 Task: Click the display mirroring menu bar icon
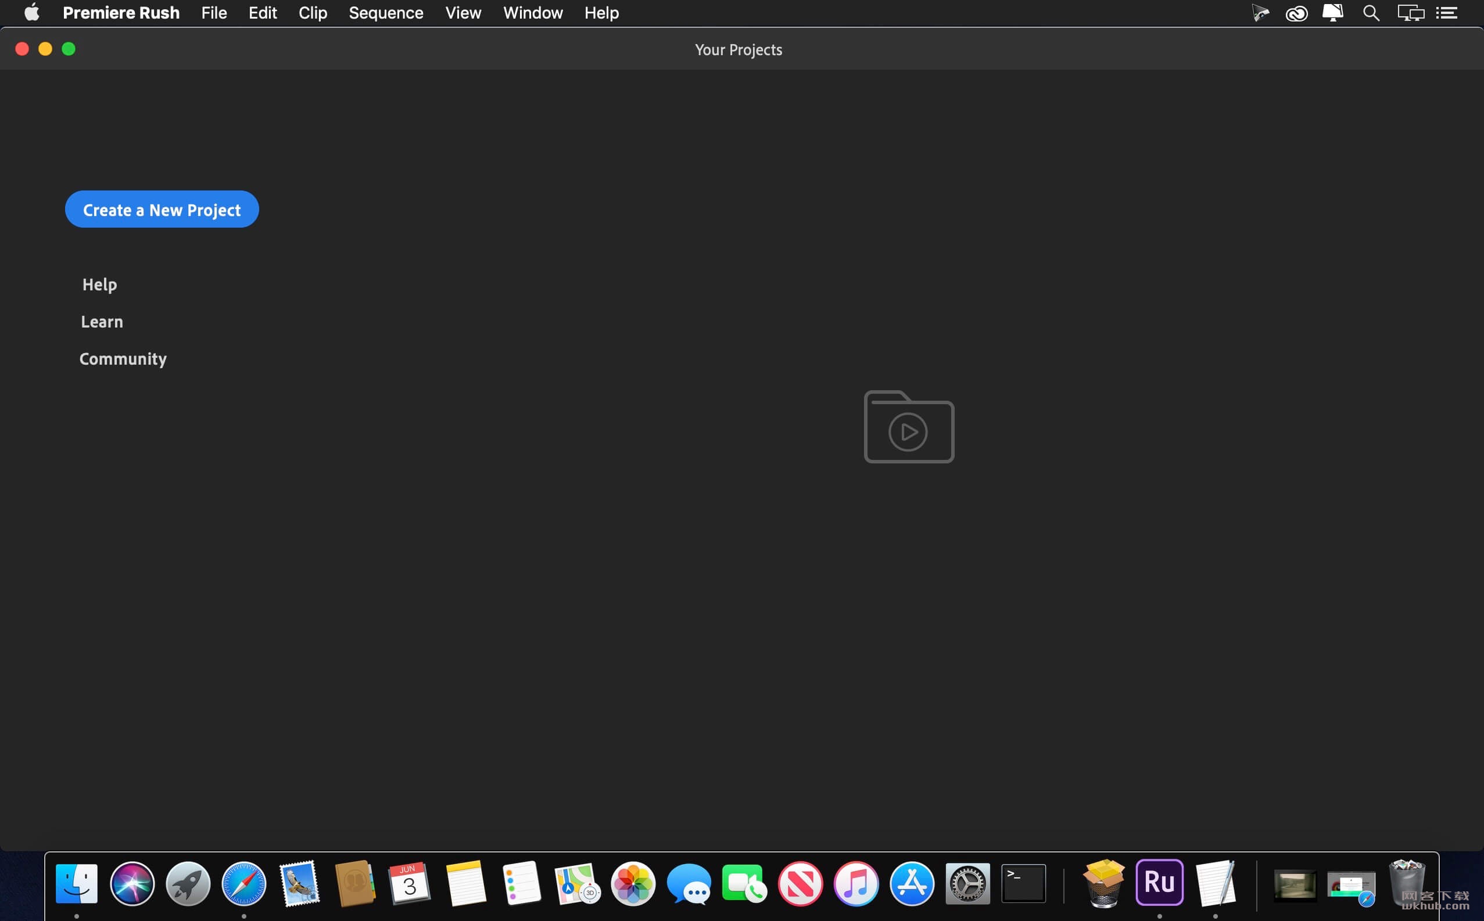point(1410,13)
